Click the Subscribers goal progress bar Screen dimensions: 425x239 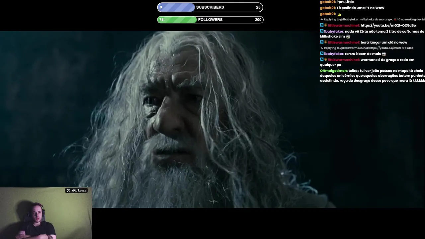point(210,7)
